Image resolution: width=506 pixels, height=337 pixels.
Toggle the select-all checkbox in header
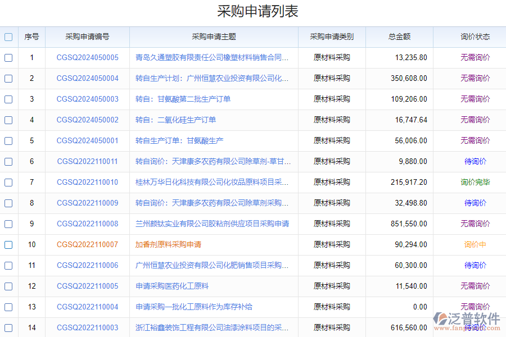tap(8, 37)
